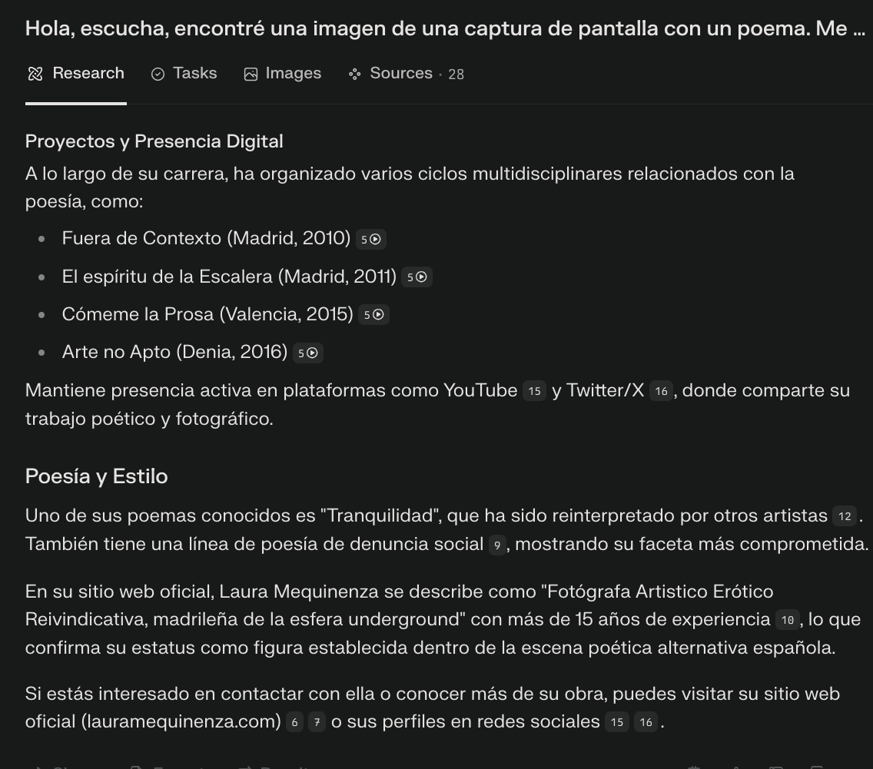Click the Sources dots icon

pos(355,74)
